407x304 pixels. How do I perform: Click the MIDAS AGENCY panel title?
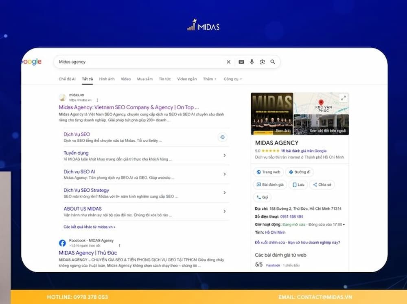[x=277, y=143]
